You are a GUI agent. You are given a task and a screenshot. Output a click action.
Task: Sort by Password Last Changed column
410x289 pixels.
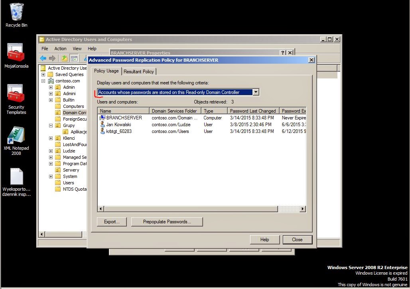point(253,111)
